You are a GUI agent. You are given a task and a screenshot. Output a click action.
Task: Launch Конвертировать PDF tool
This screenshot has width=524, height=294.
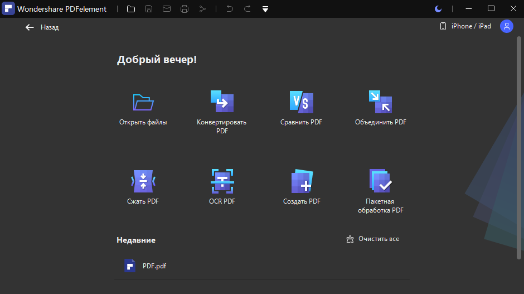[x=222, y=112]
